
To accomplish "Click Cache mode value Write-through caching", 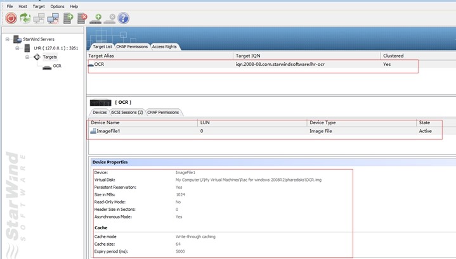I will [195, 237].
